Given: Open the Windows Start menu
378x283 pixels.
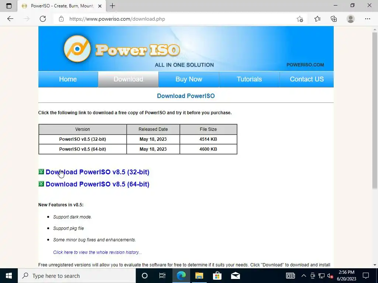Looking at the screenshot, I should click(9, 276).
